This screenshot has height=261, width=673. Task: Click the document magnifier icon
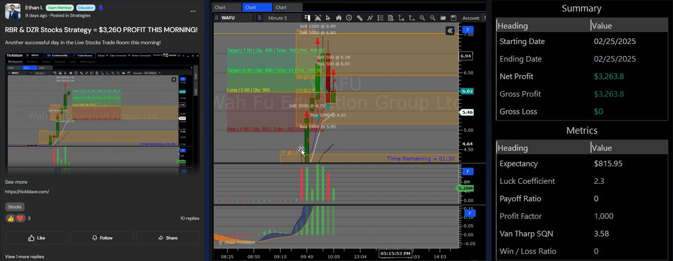coord(391,18)
